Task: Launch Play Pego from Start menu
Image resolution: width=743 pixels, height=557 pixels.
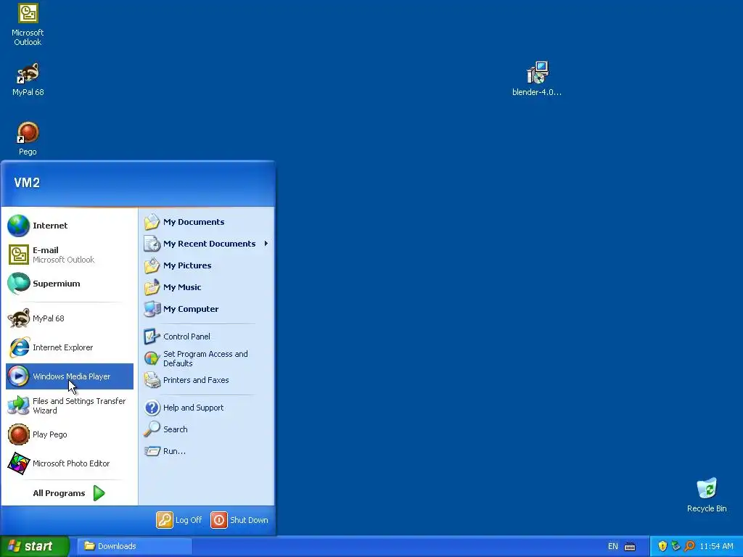Action: click(69, 434)
